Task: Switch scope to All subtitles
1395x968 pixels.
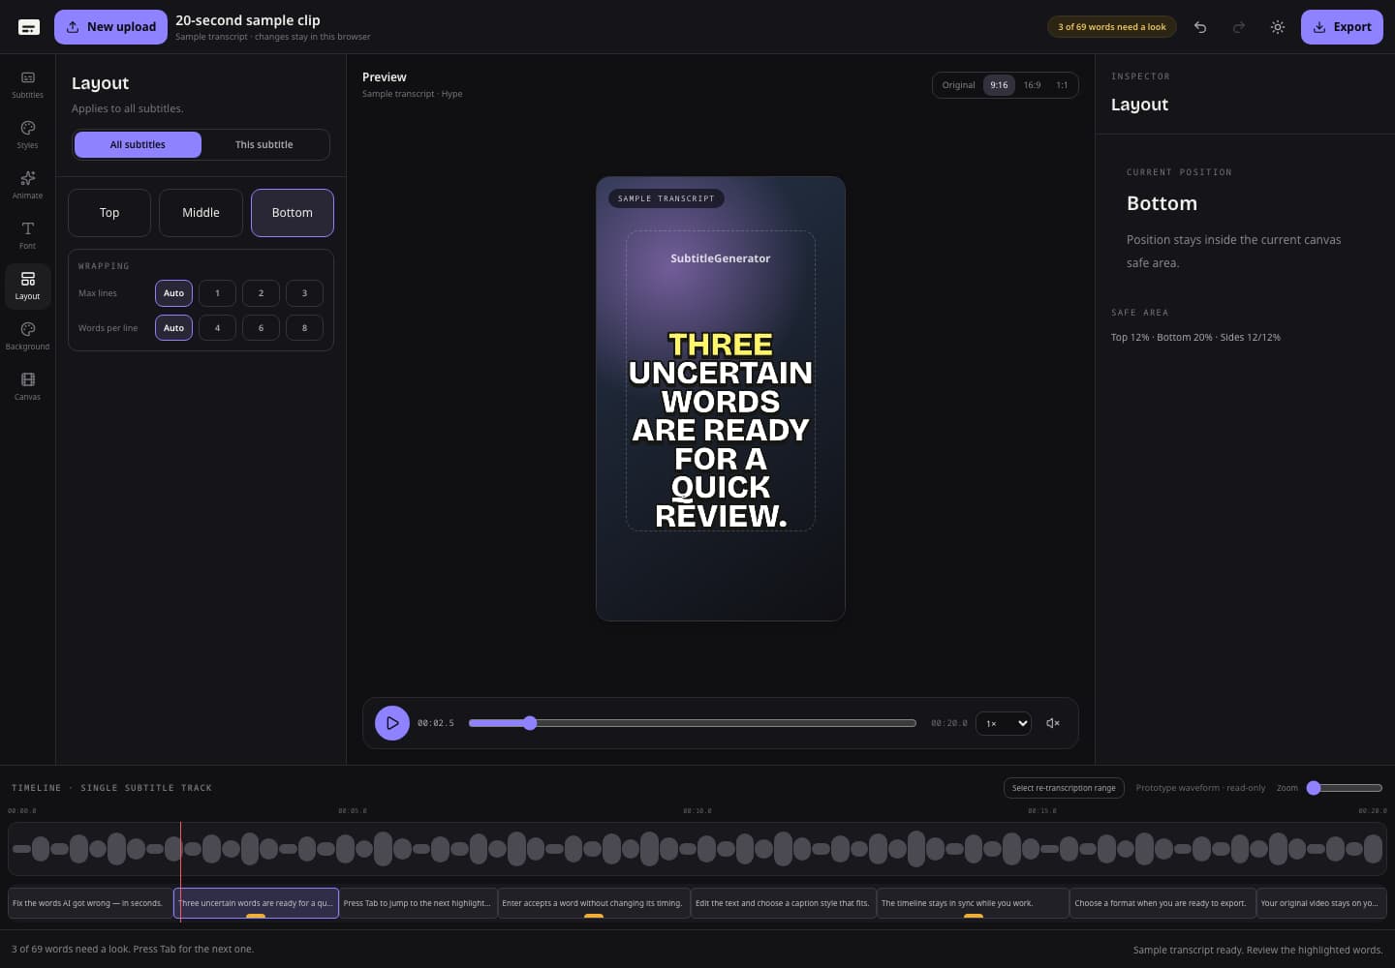Action: coord(138,144)
